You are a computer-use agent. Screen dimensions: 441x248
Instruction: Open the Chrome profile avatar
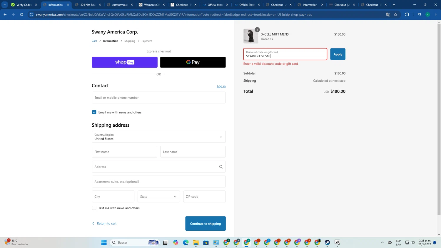(428, 14)
